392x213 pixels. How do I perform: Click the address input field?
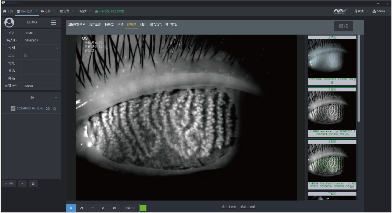point(41,63)
